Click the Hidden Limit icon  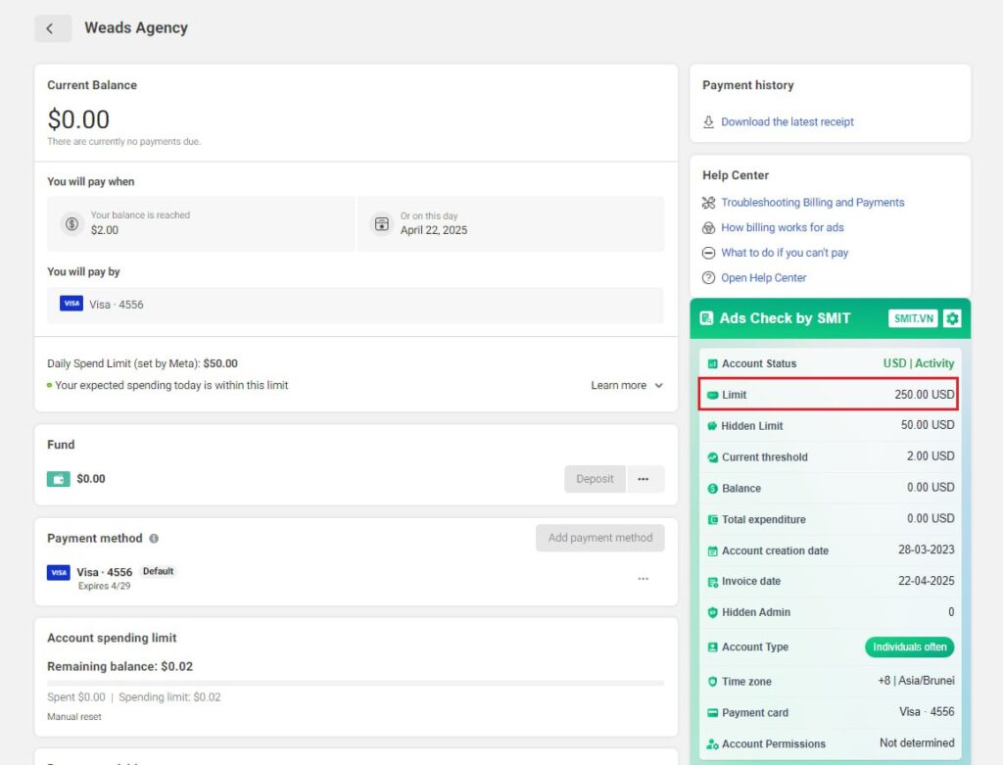point(713,426)
